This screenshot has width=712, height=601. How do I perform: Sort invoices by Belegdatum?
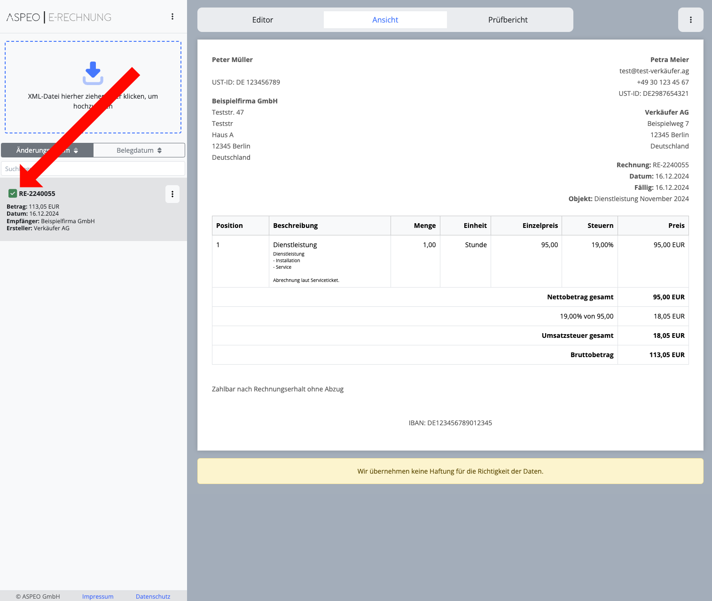tap(139, 150)
